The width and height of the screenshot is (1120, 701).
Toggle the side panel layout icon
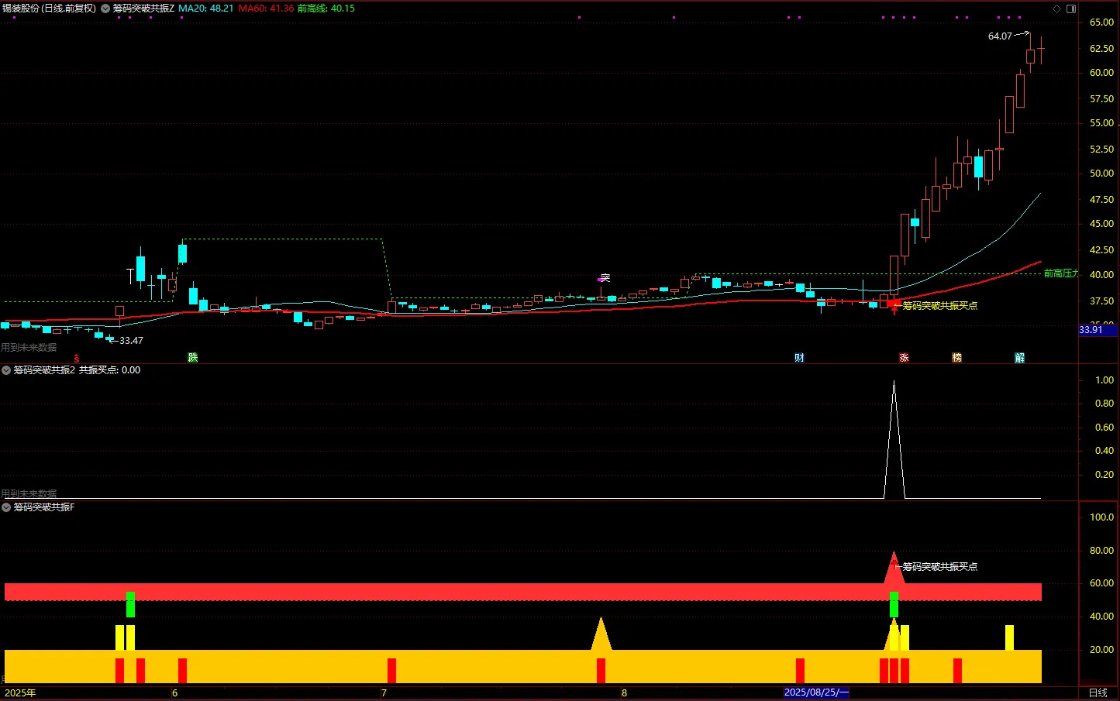[1071, 9]
